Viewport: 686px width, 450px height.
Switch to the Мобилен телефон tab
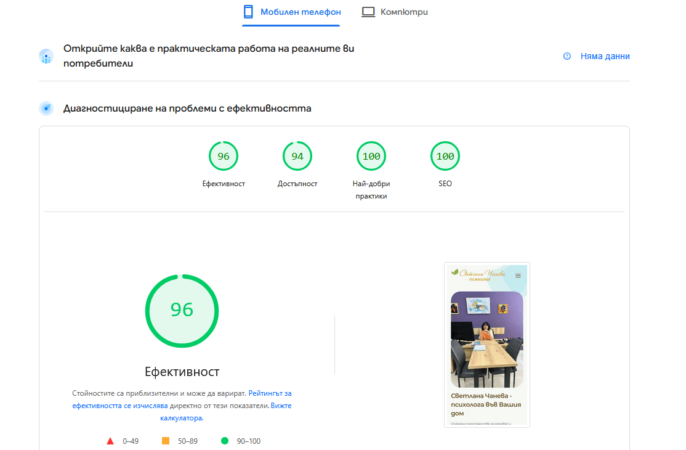click(291, 12)
